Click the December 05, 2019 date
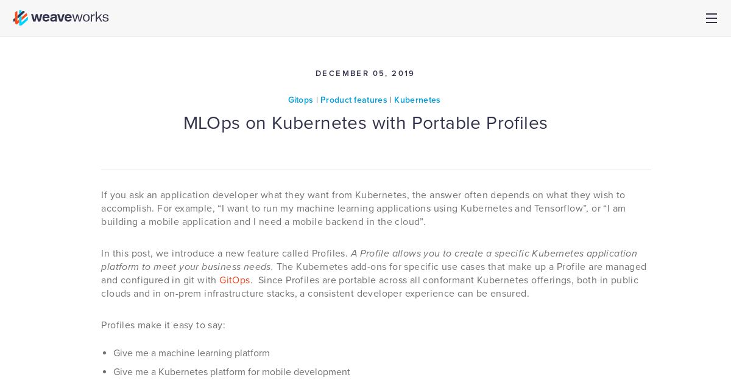The height and width of the screenshot is (383, 731). click(365, 74)
